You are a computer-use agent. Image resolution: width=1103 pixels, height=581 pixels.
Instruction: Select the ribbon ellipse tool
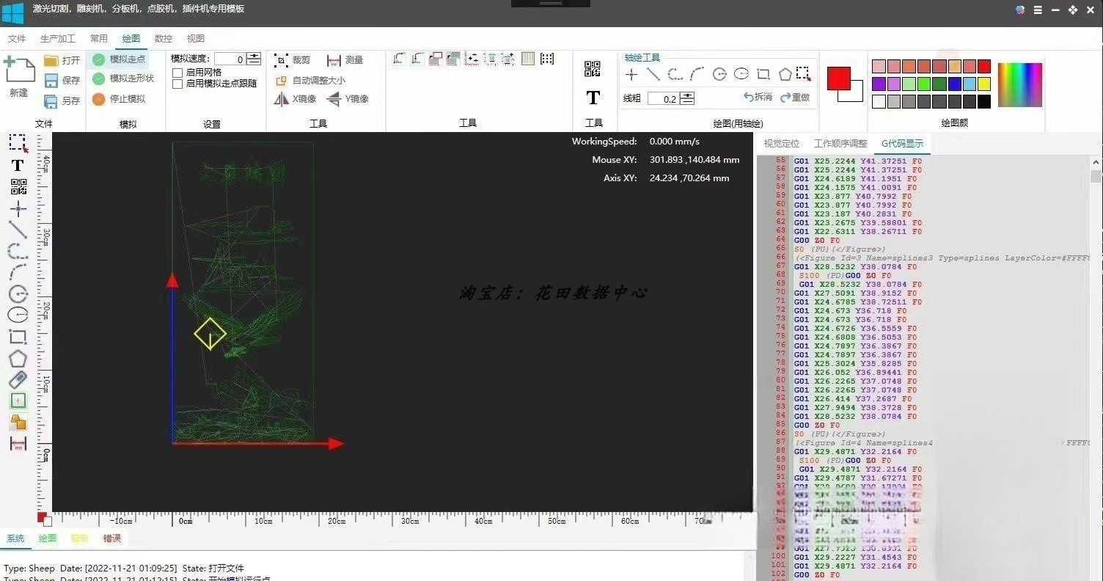click(x=741, y=74)
